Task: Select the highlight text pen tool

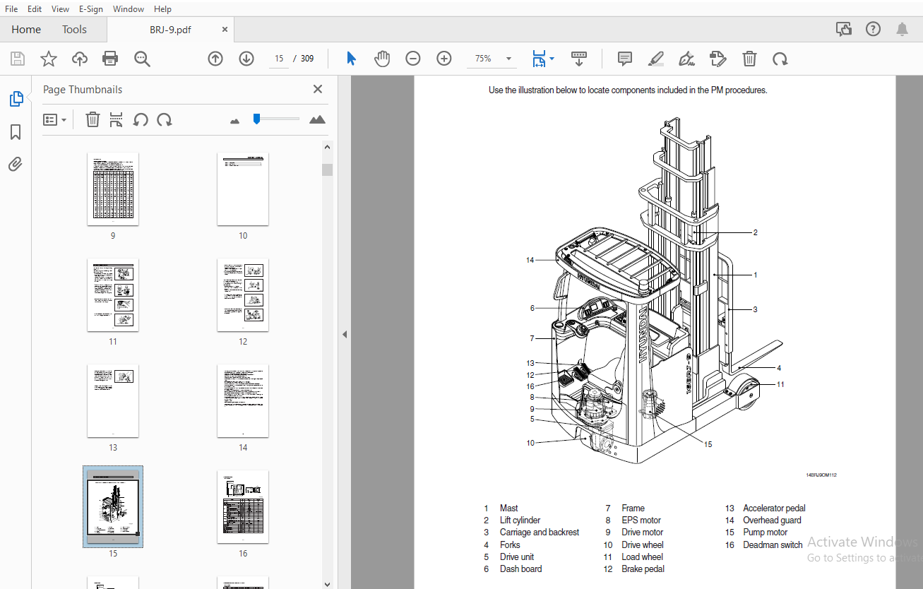Action: pos(656,59)
